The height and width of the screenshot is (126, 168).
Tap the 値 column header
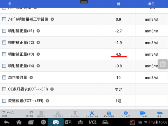[119, 4]
